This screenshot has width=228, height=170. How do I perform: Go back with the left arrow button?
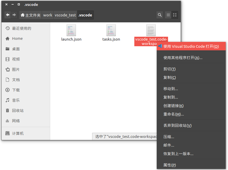click(8, 15)
